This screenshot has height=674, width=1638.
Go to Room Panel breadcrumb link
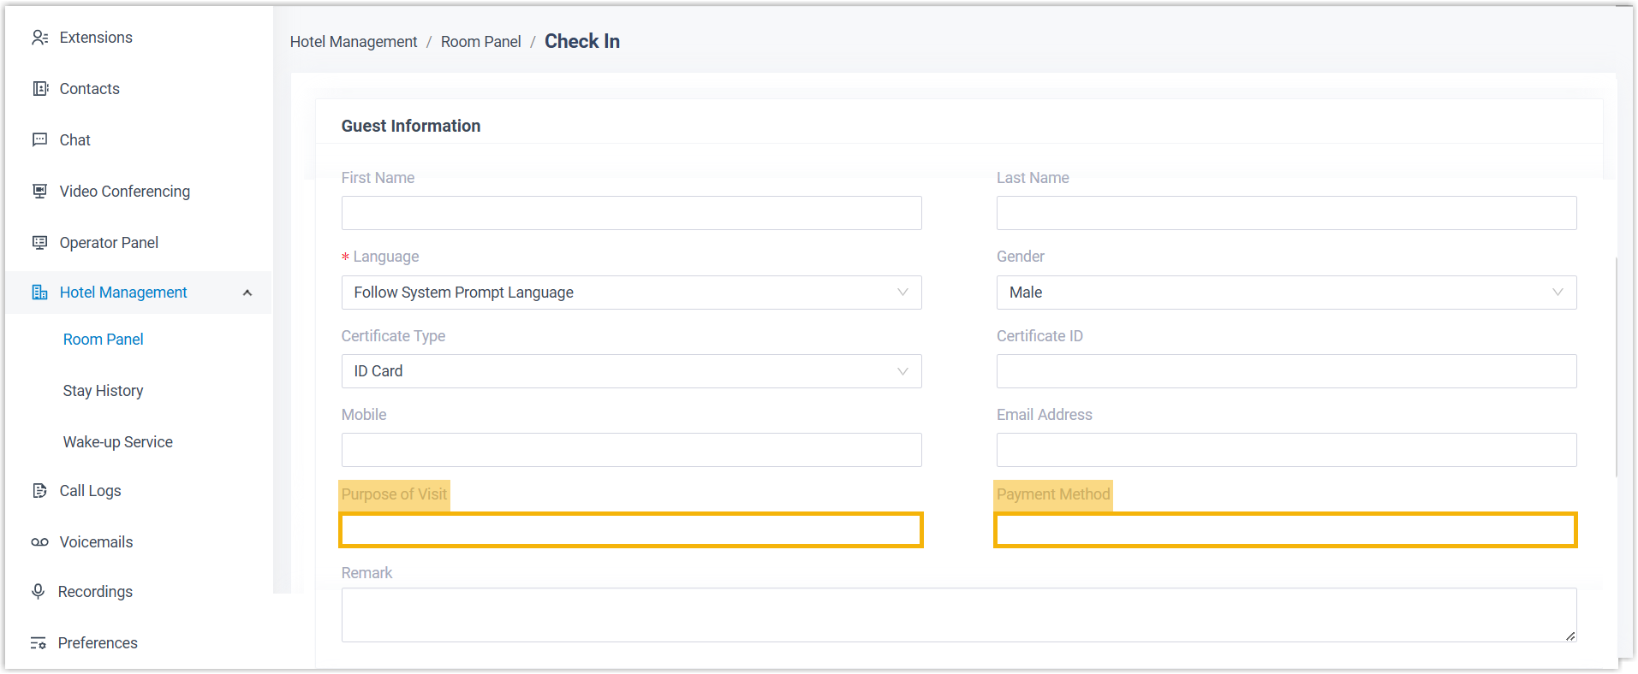pos(480,42)
